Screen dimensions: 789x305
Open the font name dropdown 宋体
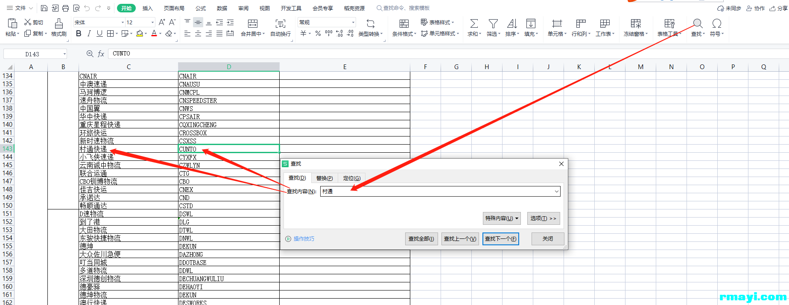tap(123, 22)
